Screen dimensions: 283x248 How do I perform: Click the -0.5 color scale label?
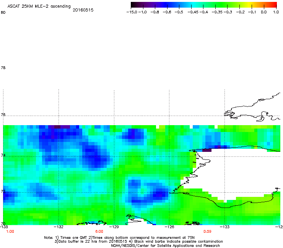pos(179,12)
